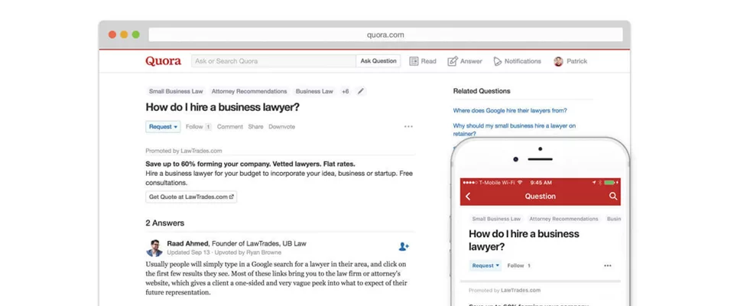Open the Read tab in navigation
734x306 pixels.
[x=423, y=61]
